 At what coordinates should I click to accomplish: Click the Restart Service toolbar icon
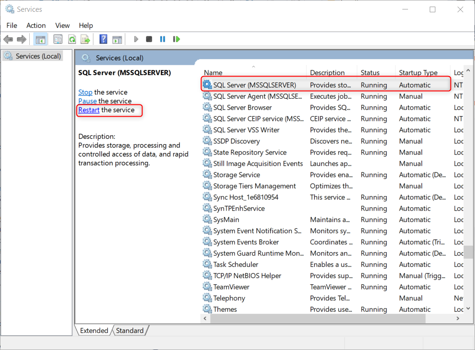(176, 39)
